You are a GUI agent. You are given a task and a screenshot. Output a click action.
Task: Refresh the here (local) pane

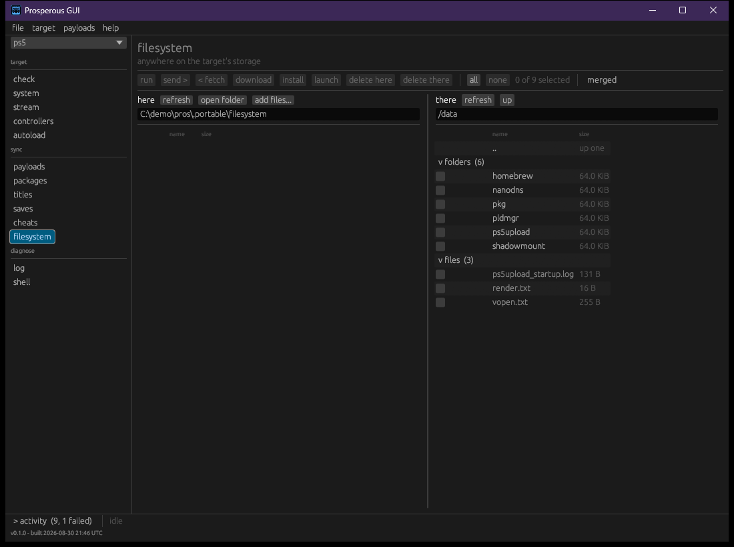(176, 100)
